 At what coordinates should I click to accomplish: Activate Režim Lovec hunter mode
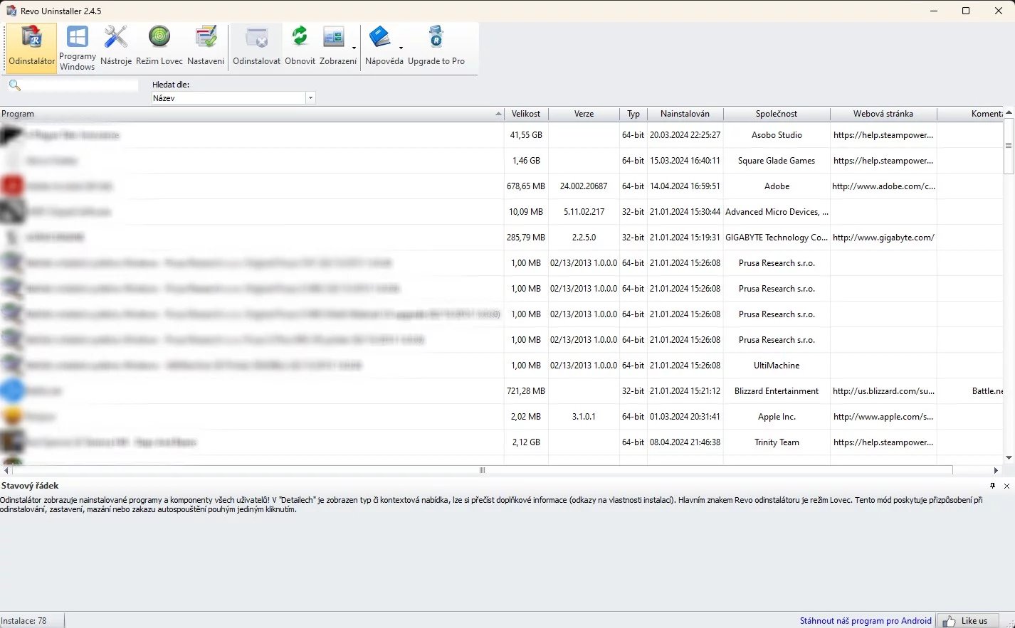tap(159, 48)
